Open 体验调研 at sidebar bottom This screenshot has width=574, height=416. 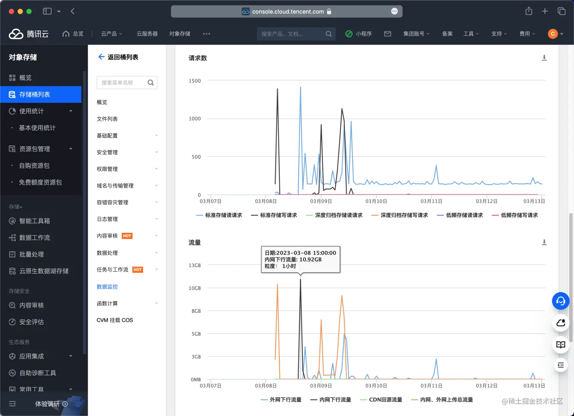pyautogui.click(x=51, y=404)
